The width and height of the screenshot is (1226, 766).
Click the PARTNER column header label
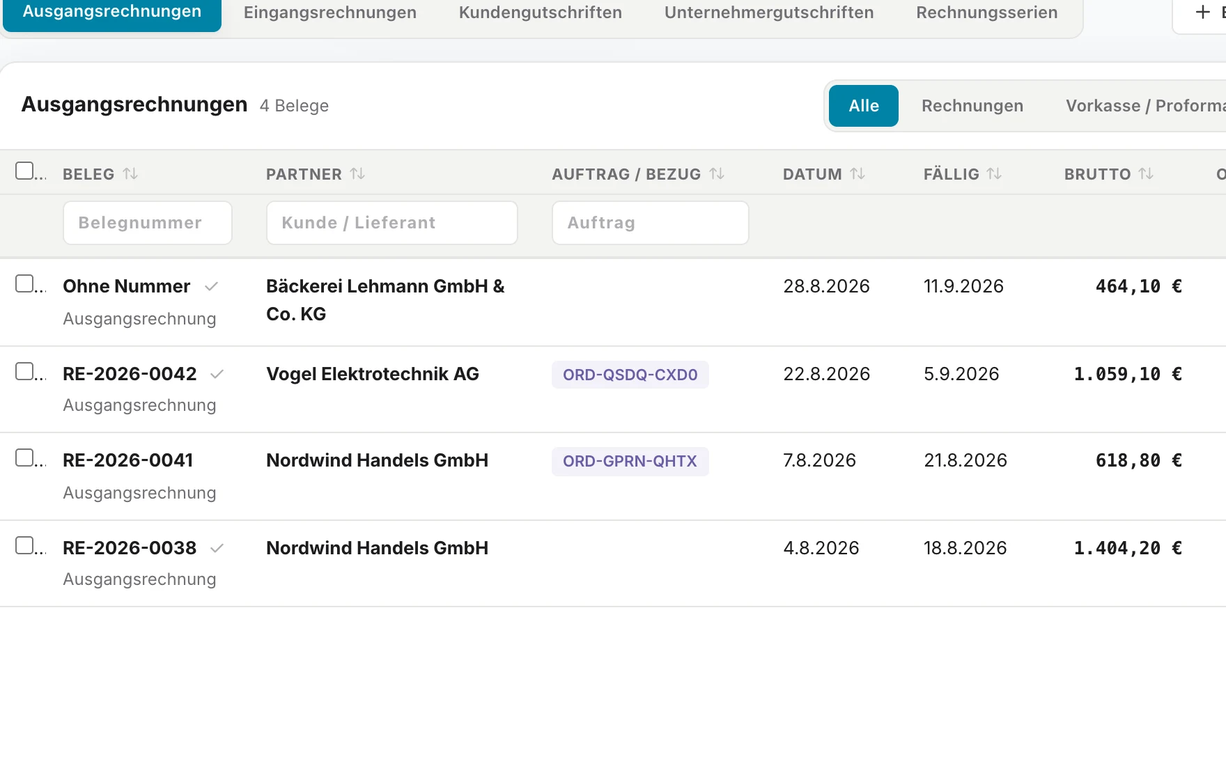tap(304, 174)
